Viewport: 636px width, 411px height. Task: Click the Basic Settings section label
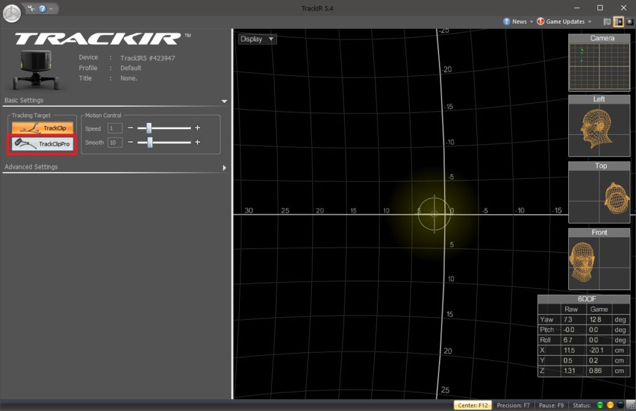click(24, 100)
